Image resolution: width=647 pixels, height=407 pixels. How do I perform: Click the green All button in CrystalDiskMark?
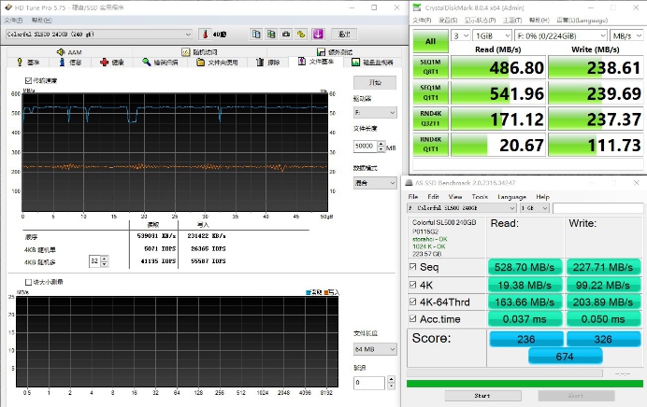click(431, 41)
